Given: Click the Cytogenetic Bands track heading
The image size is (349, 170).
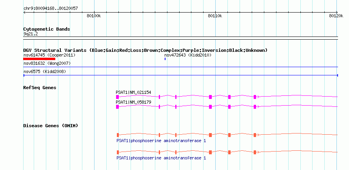Looking at the screenshot, I should pos(47,29).
